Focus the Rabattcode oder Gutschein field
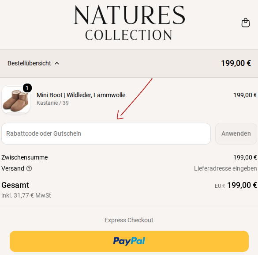 coord(106,133)
